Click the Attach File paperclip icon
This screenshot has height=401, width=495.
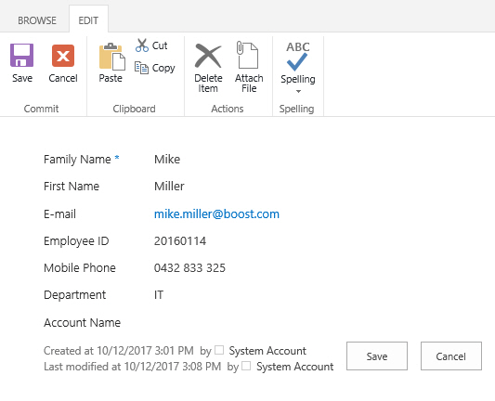pos(247,55)
